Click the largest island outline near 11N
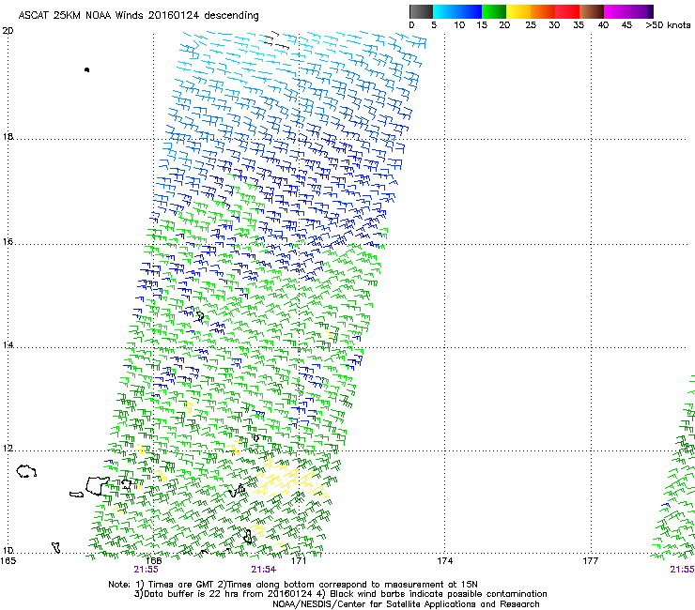Screen dimensions: 695x610 click(97, 485)
